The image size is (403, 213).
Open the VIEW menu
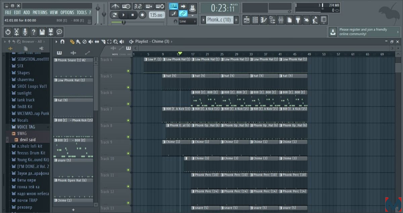[x=54, y=12]
